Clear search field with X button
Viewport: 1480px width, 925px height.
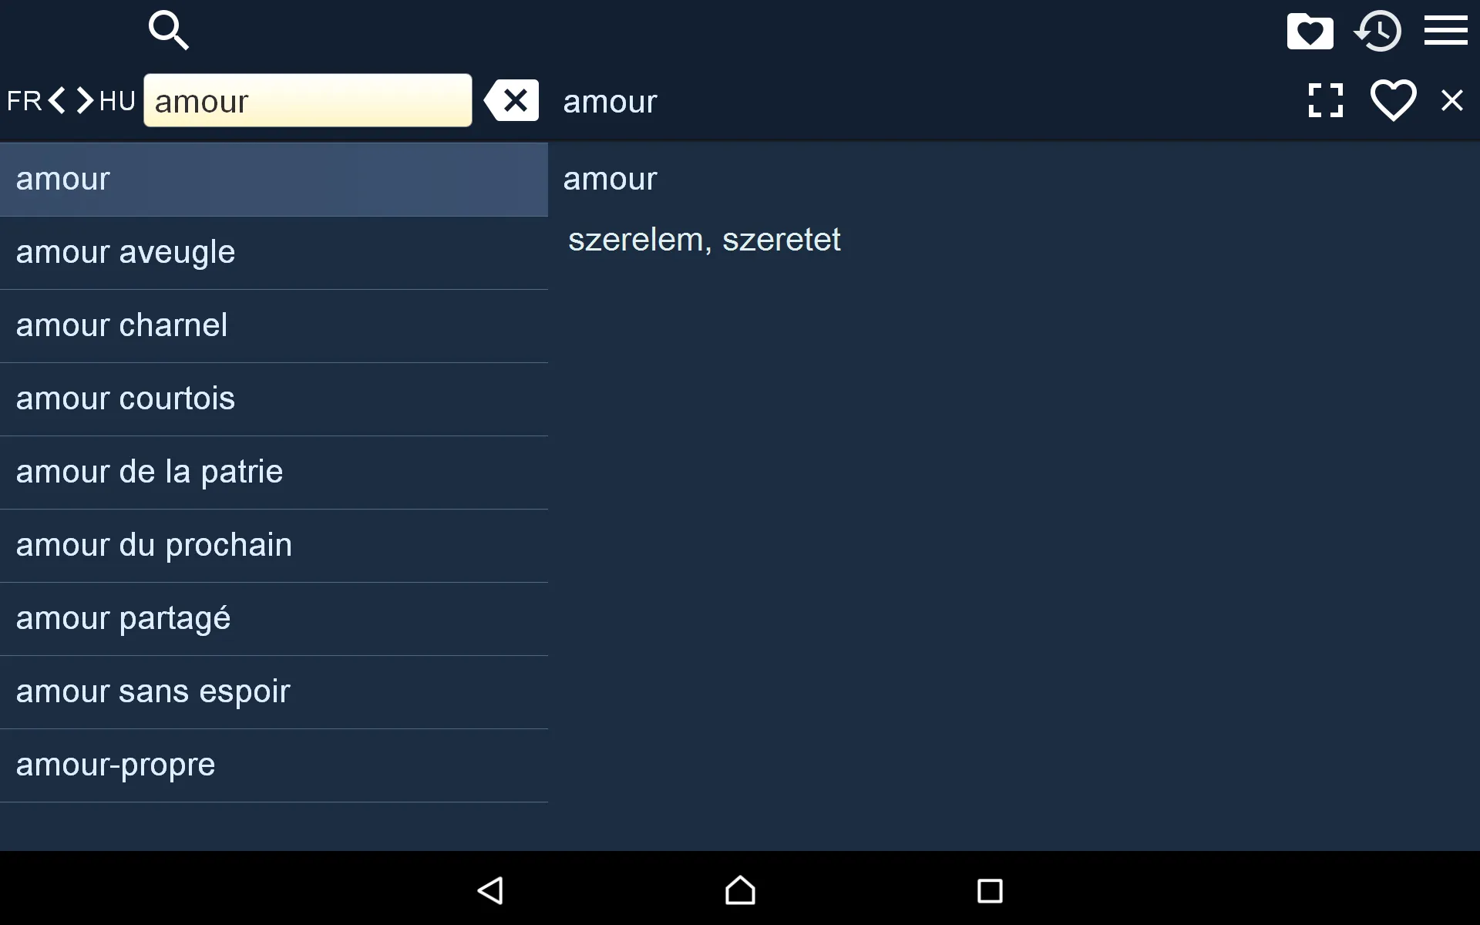point(511,99)
